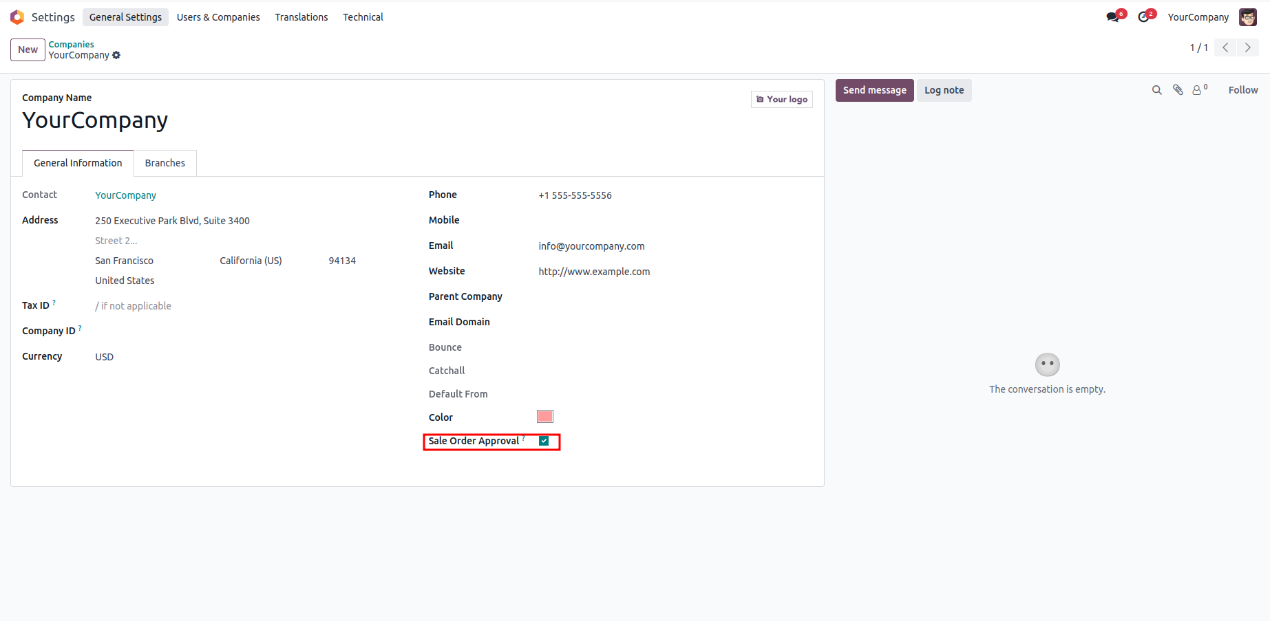Click the Mobile input field

pyautogui.click(x=675, y=221)
